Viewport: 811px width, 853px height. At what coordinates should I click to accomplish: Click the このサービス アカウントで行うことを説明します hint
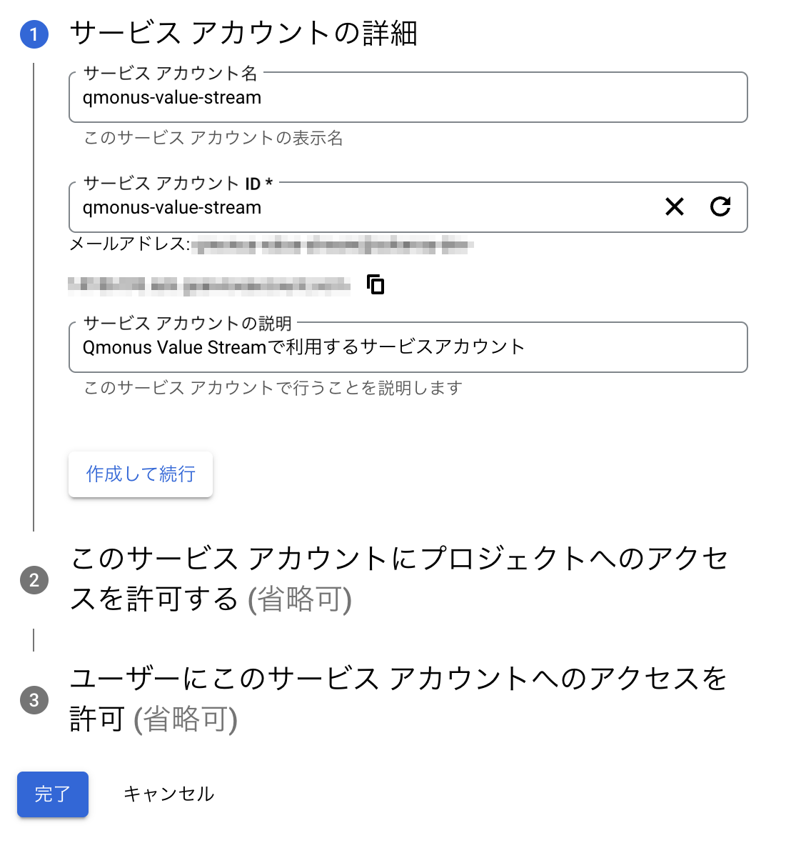tap(273, 388)
